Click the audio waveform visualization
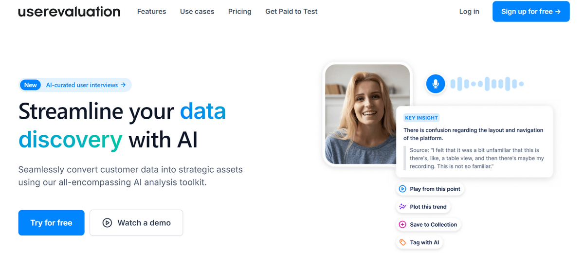Image resolution: width=584 pixels, height=271 pixels. click(487, 84)
